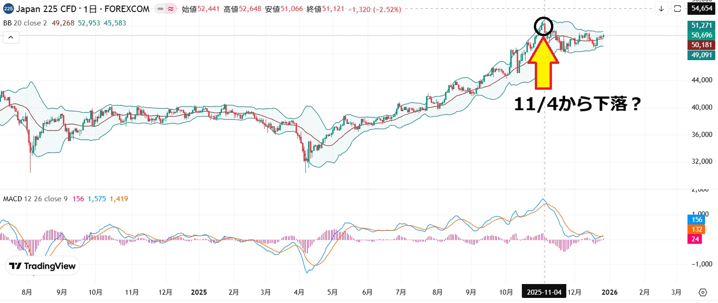
Task: Click the 2025-11-04 date label on time axis
Action: [544, 292]
